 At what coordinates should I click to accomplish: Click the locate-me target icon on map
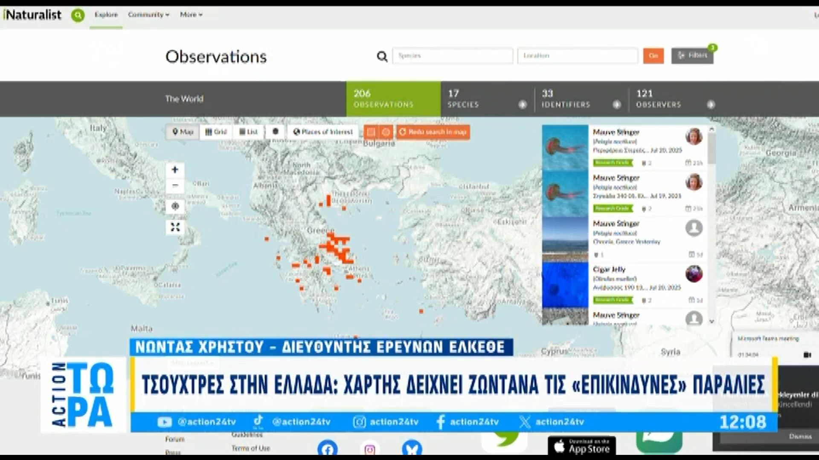point(175,207)
